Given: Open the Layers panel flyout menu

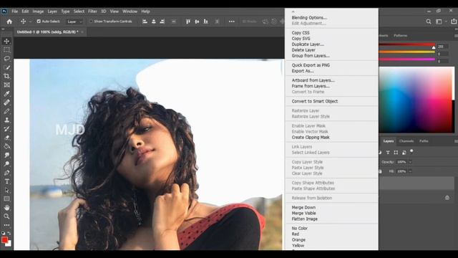Looking at the screenshot, I should coord(456,141).
